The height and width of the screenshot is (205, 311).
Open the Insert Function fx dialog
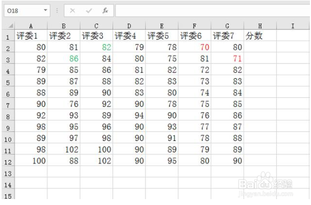[x=105, y=11]
